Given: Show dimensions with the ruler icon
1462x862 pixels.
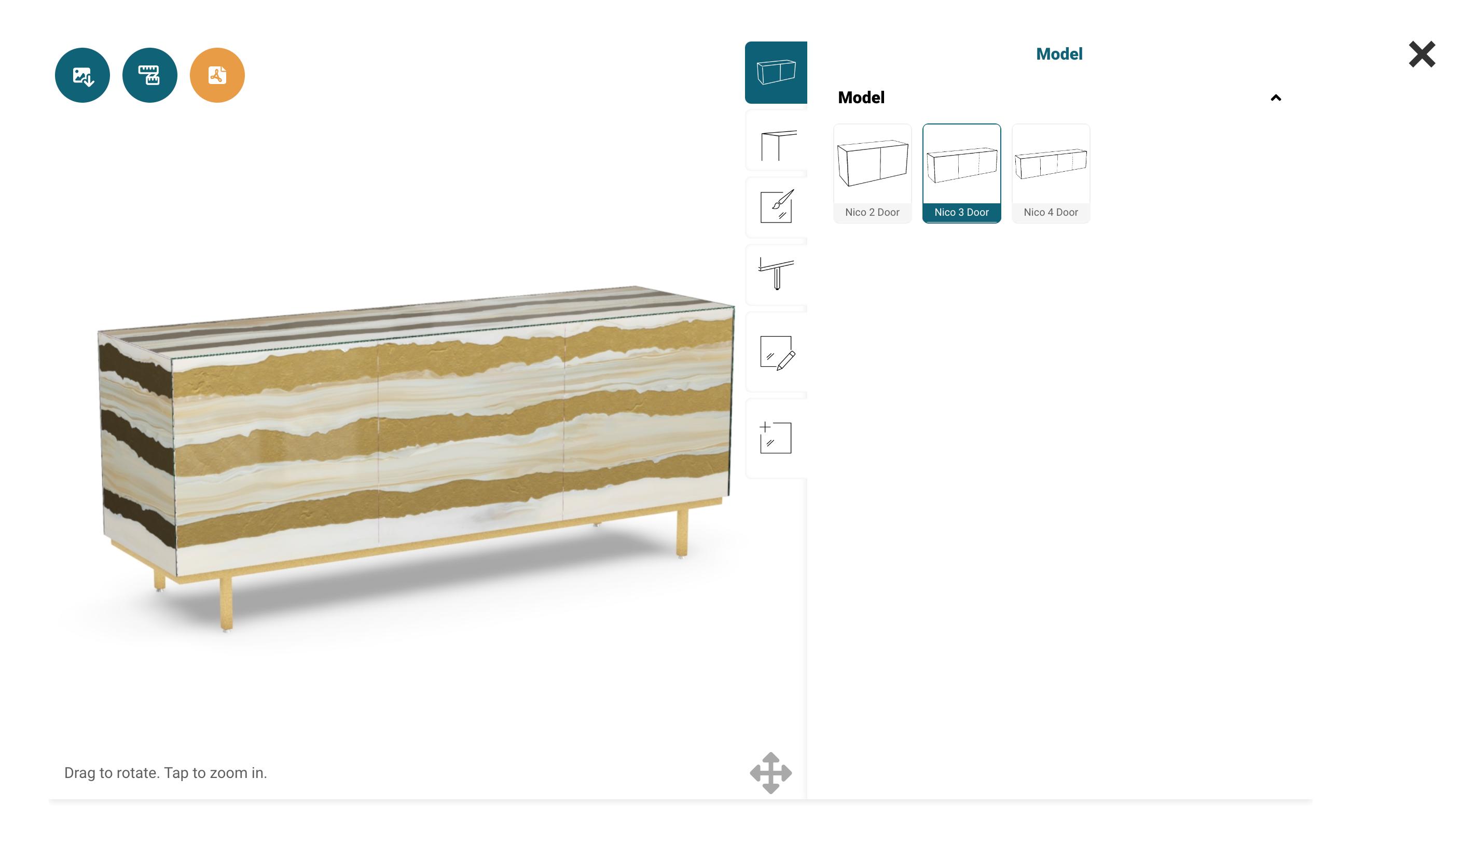Looking at the screenshot, I should pos(150,76).
